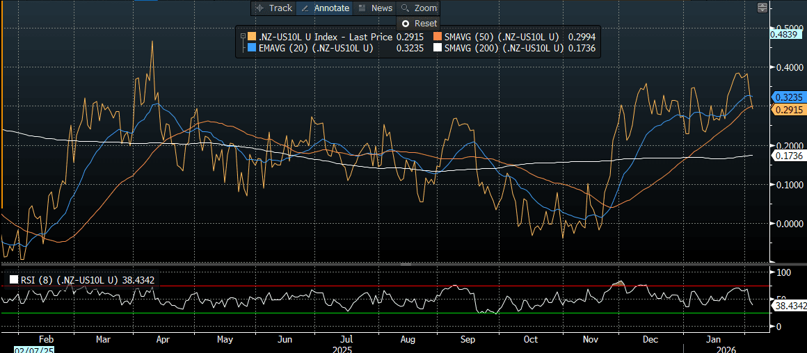Click the 0.3235 blue price axis tag
Screen dimensions: 807x353
point(787,99)
